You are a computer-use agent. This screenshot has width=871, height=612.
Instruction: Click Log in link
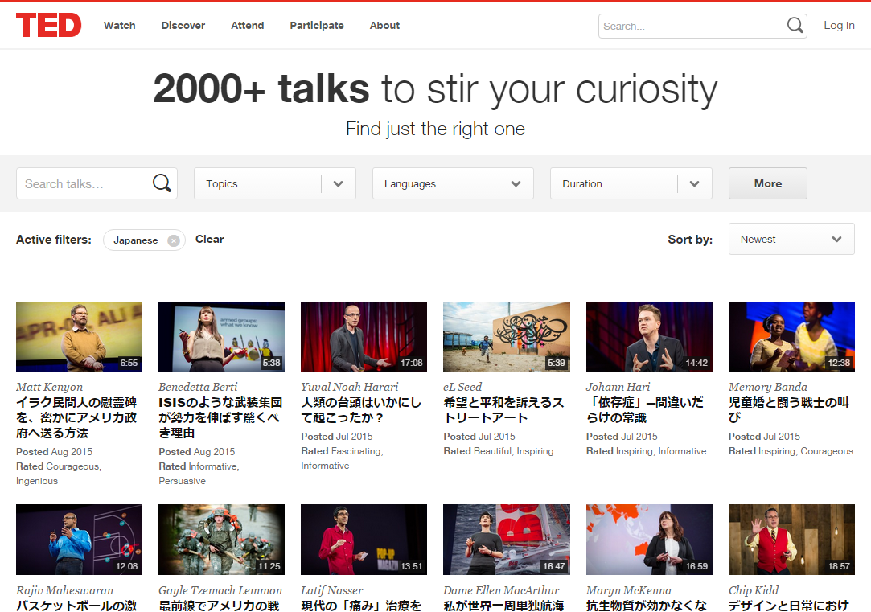[x=839, y=26]
